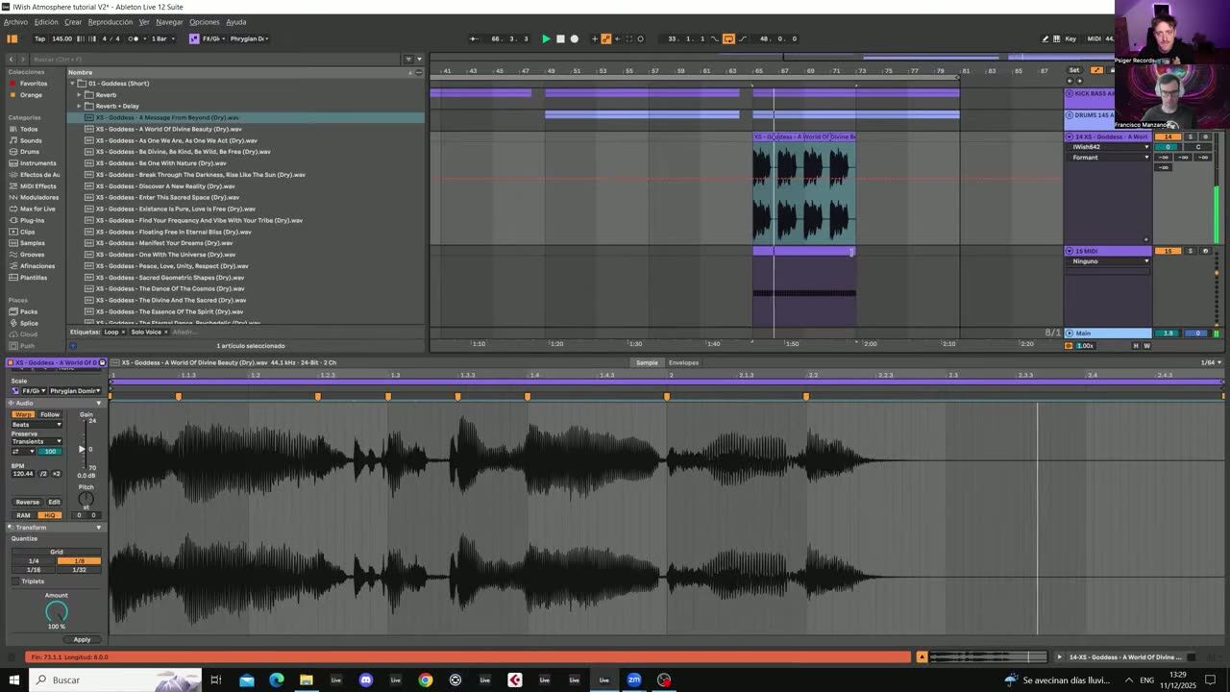Select the 1/16 quantize grid
The height and width of the screenshot is (692, 1230).
coord(34,570)
